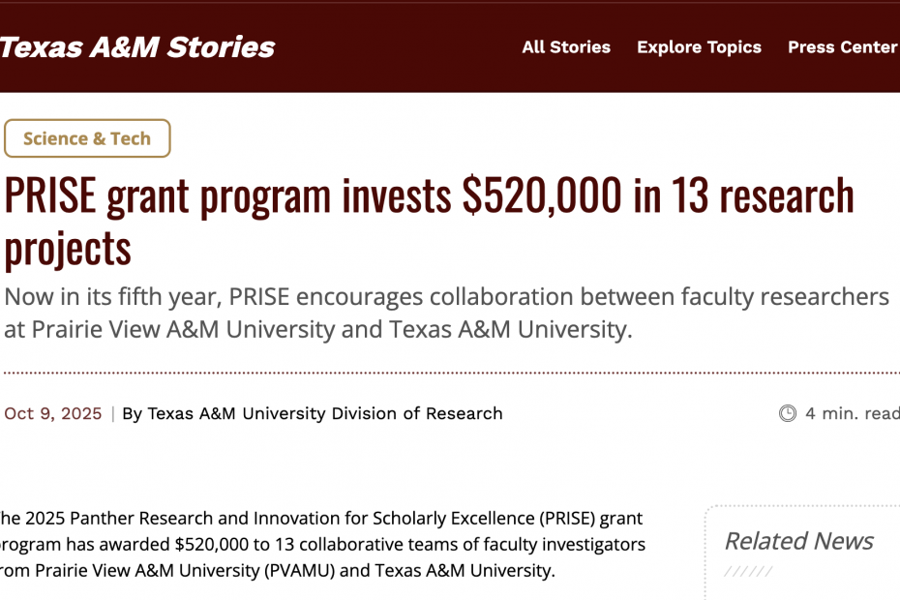Visit the Press Center nav item
Screen dimensions: 900x600
842,46
